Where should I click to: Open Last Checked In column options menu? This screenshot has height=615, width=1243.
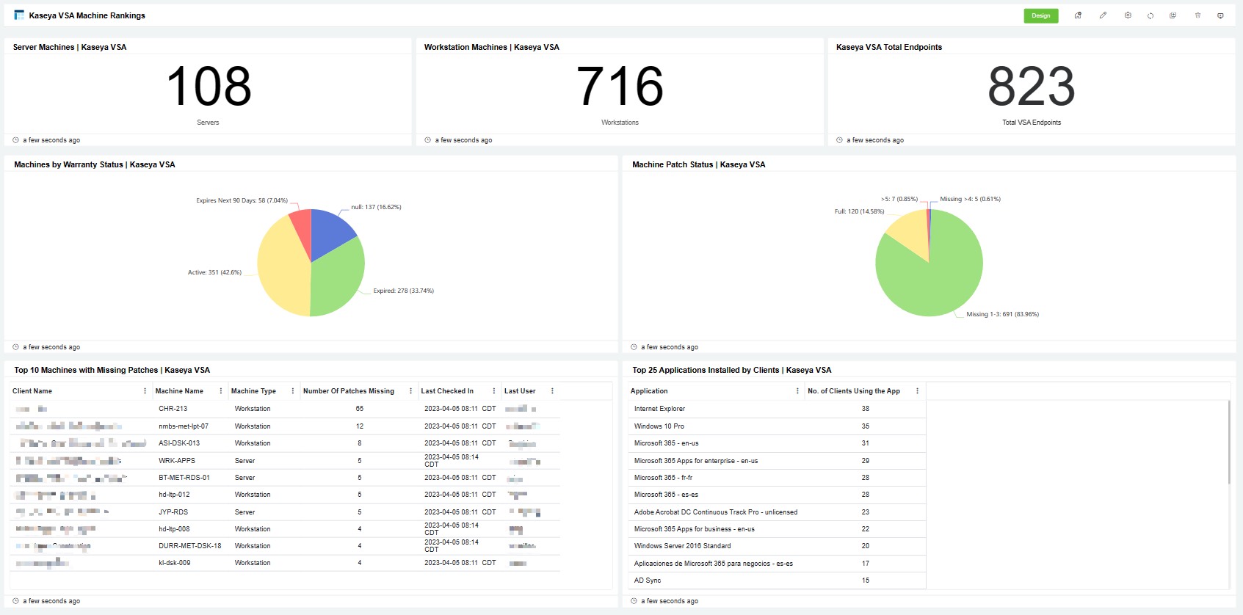click(x=493, y=391)
